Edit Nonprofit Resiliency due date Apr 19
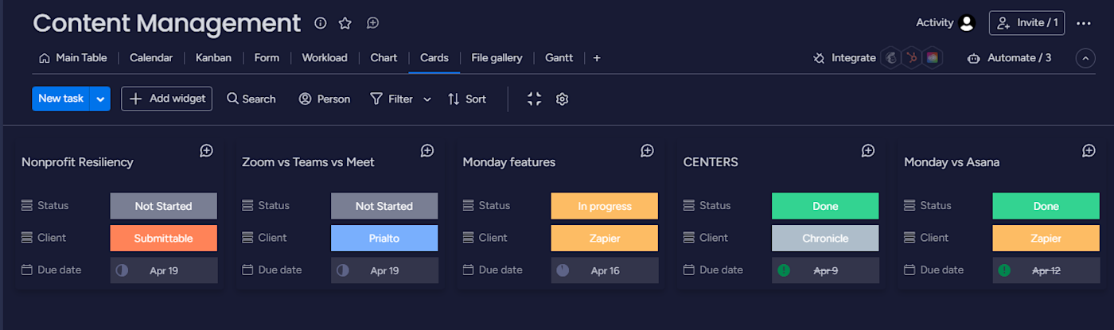1114x330 pixels. 163,270
